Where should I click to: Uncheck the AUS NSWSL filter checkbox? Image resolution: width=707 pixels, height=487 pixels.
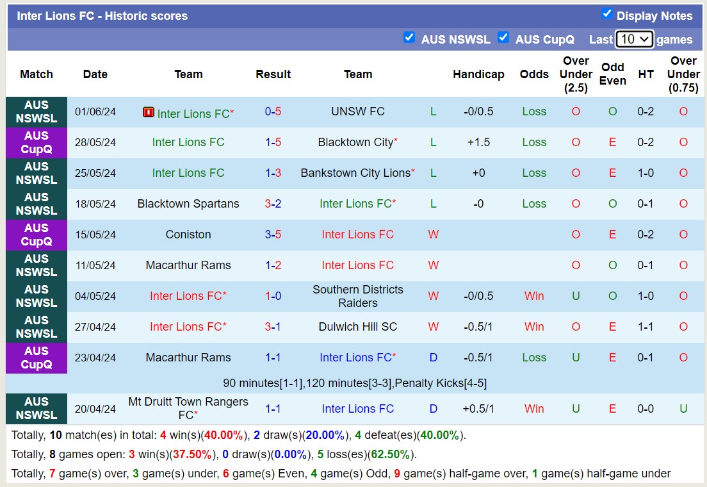[409, 38]
